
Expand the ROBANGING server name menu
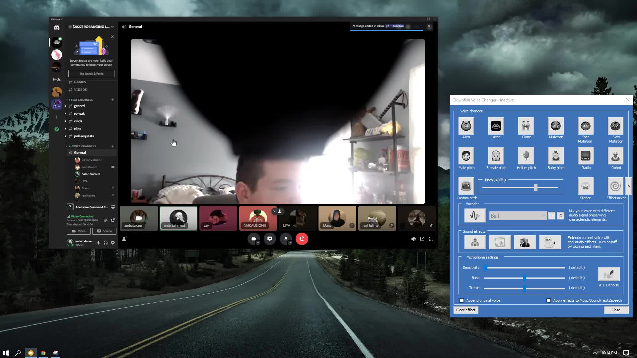tap(91, 27)
